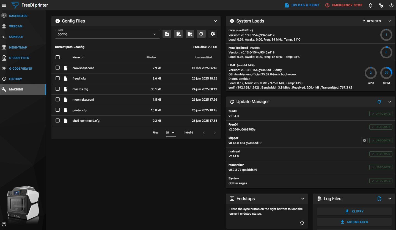Open the files per page dropdown
Screen dimensions: 396x230
click(x=170, y=133)
